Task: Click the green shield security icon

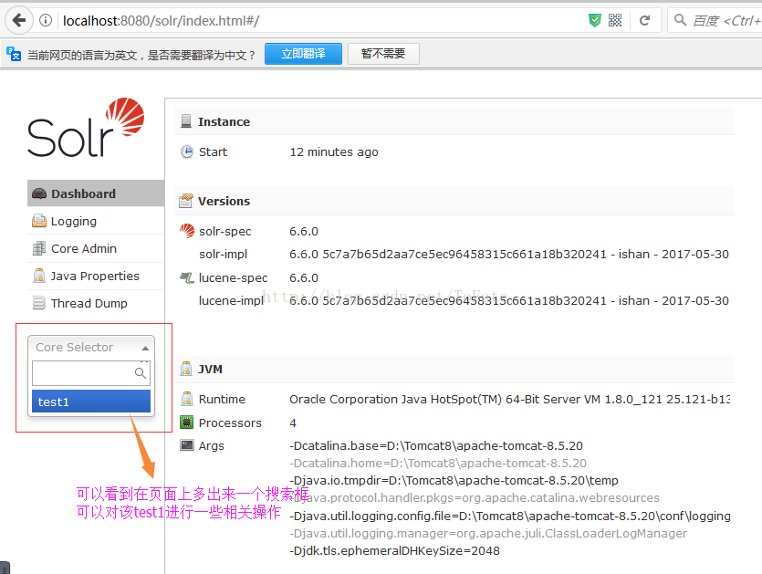Action: pos(595,20)
